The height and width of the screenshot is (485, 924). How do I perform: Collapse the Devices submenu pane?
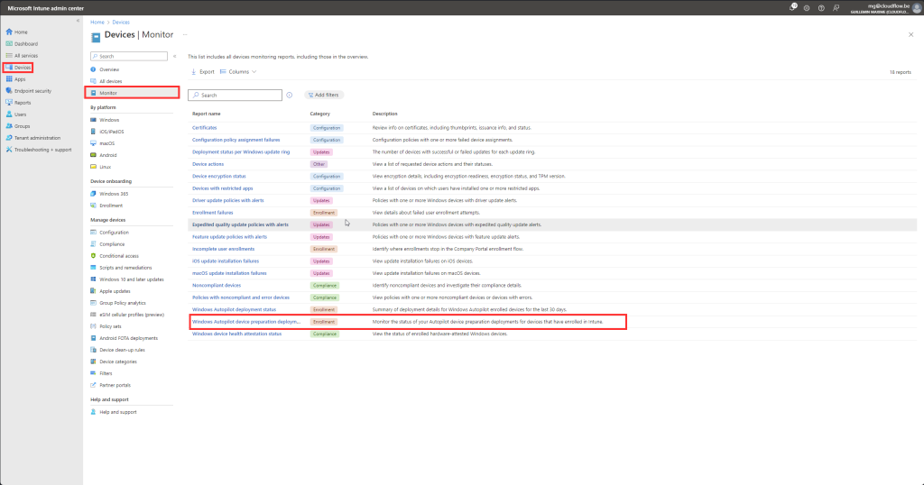pyautogui.click(x=174, y=57)
